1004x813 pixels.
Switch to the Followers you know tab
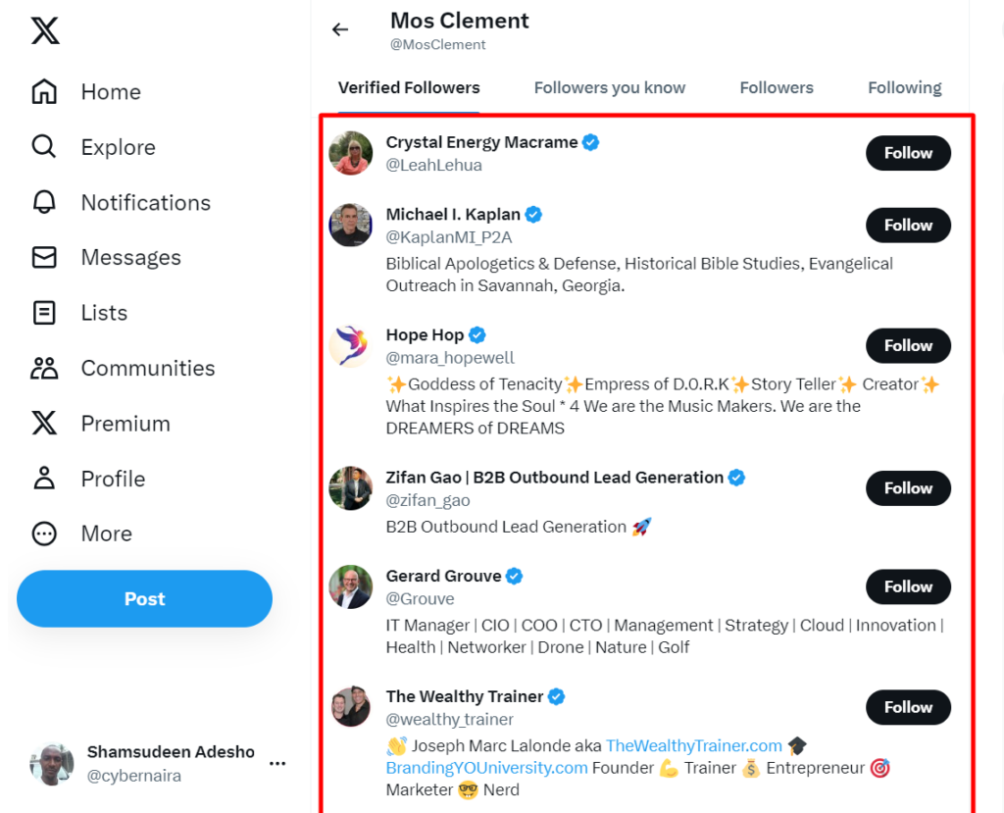point(609,87)
